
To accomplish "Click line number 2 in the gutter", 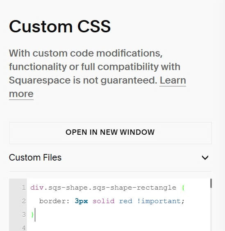I will [24, 201].
